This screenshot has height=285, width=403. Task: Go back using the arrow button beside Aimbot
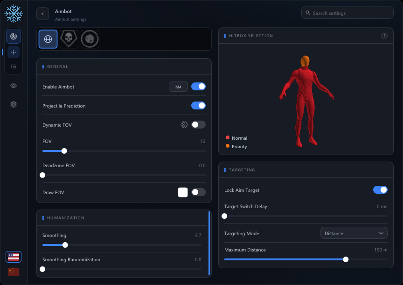(x=42, y=14)
